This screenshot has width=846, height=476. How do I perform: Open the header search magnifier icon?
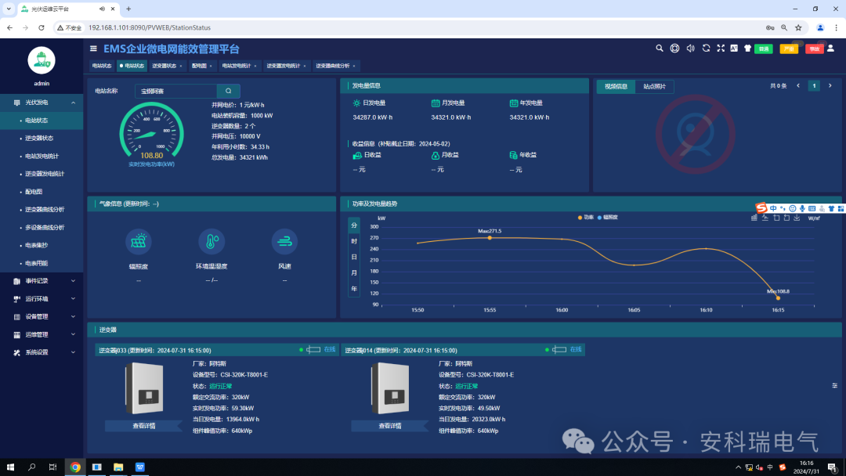[x=660, y=48]
